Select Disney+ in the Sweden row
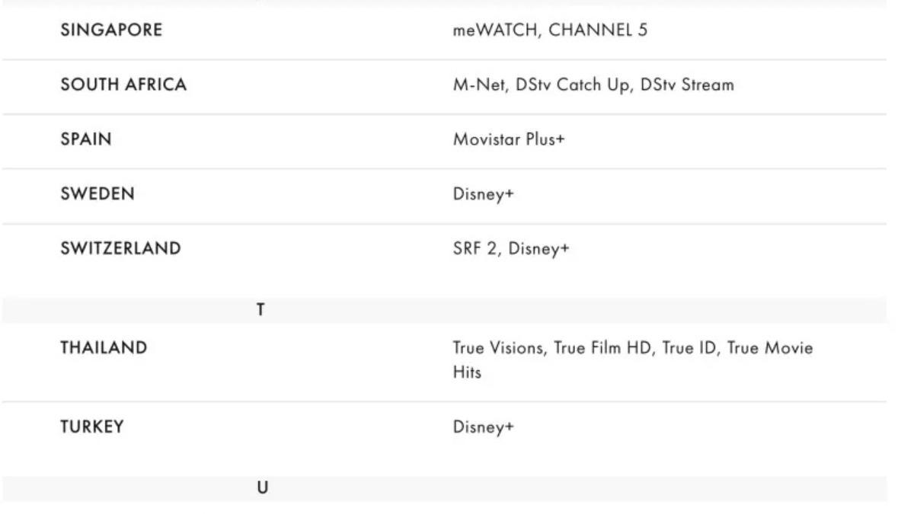Viewport: 914px width, 514px height. coord(484,195)
